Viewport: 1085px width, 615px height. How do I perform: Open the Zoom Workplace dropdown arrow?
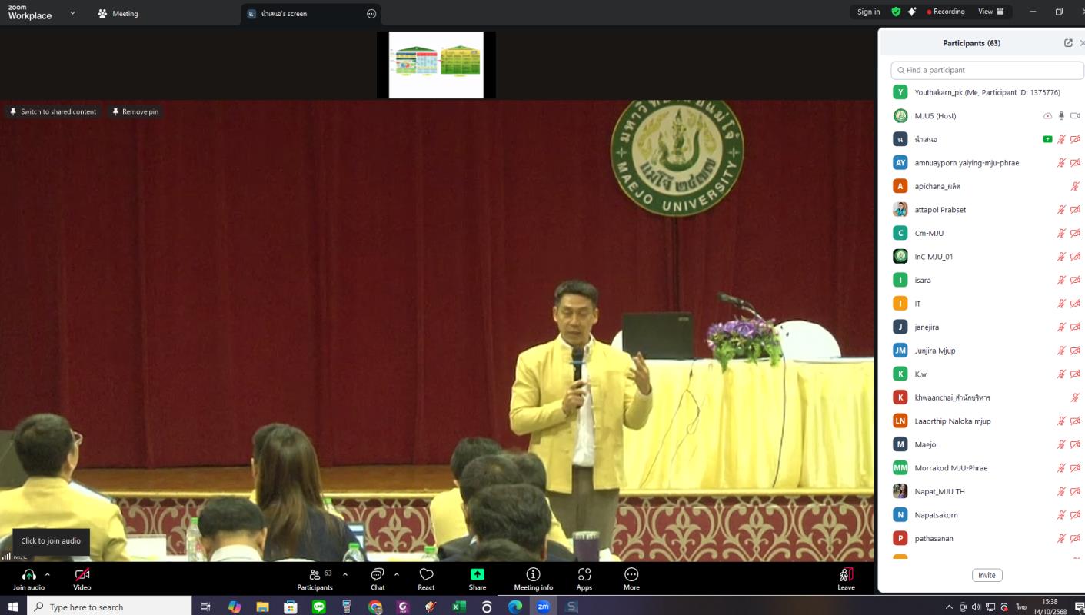pyautogui.click(x=73, y=13)
